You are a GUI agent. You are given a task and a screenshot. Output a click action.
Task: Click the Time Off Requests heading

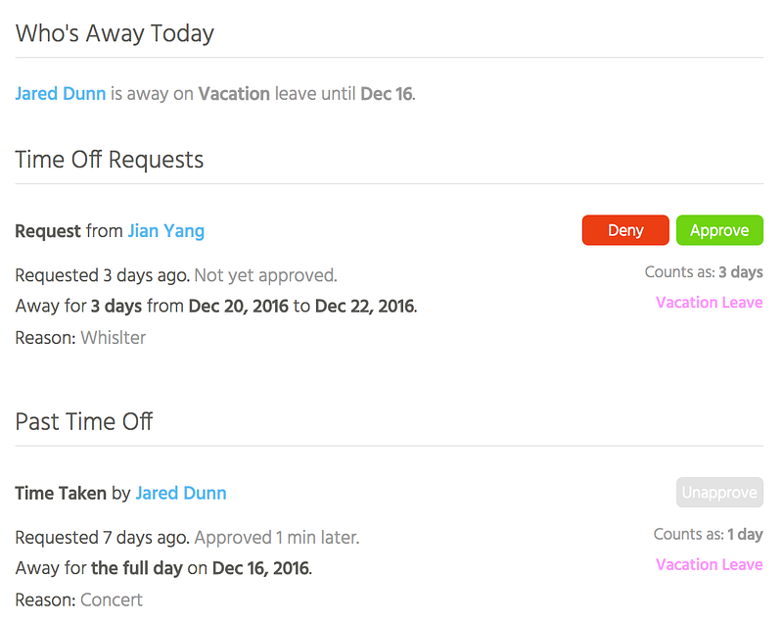[110, 159]
